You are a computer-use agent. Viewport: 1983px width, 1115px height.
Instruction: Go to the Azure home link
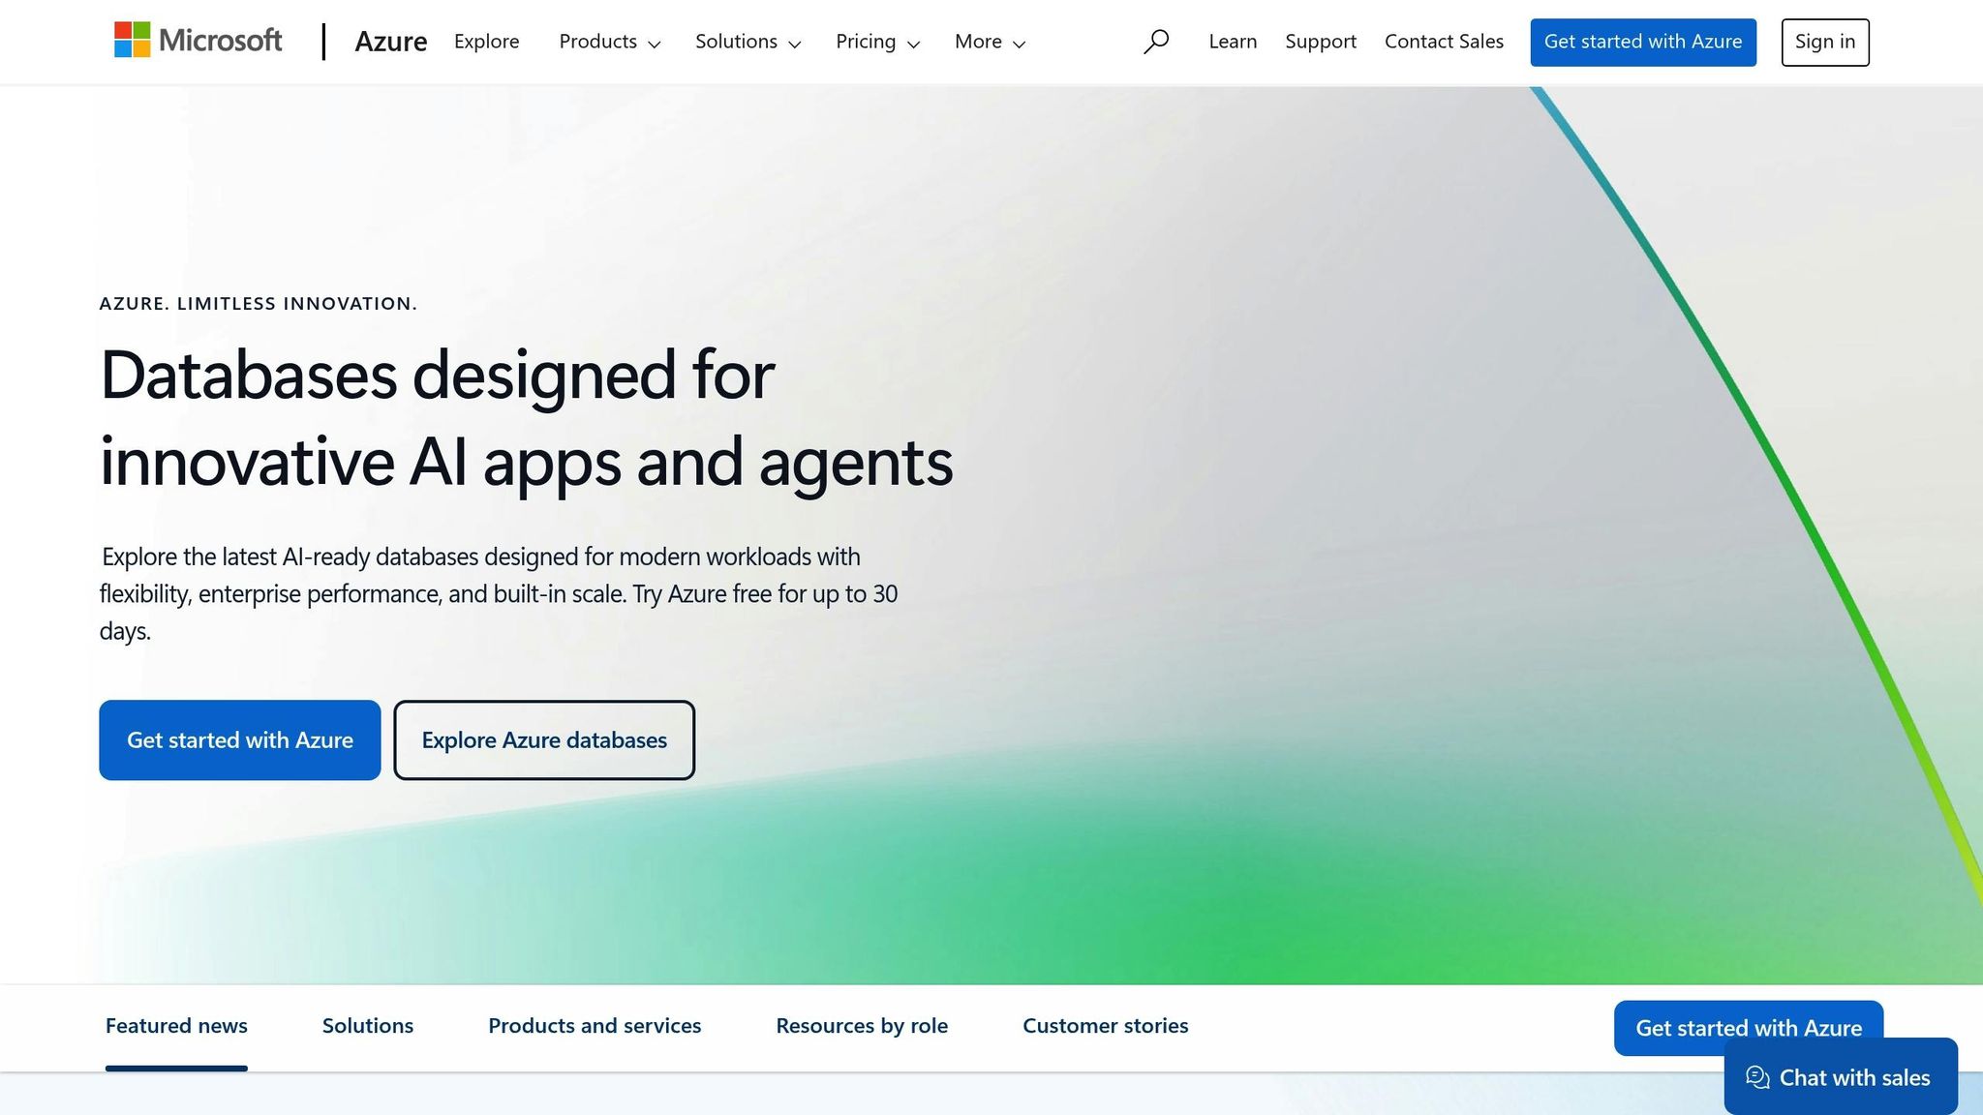(x=390, y=42)
